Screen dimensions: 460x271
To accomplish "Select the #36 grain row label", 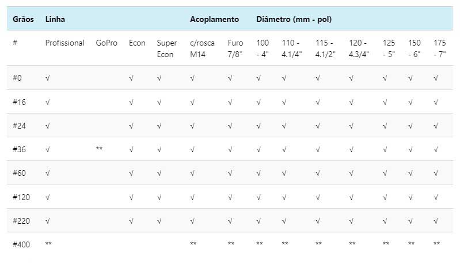I will pos(19,149).
